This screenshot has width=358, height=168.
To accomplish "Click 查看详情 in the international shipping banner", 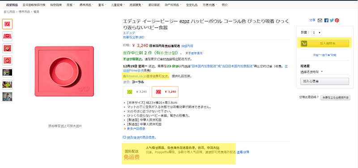I will pos(243,152).
